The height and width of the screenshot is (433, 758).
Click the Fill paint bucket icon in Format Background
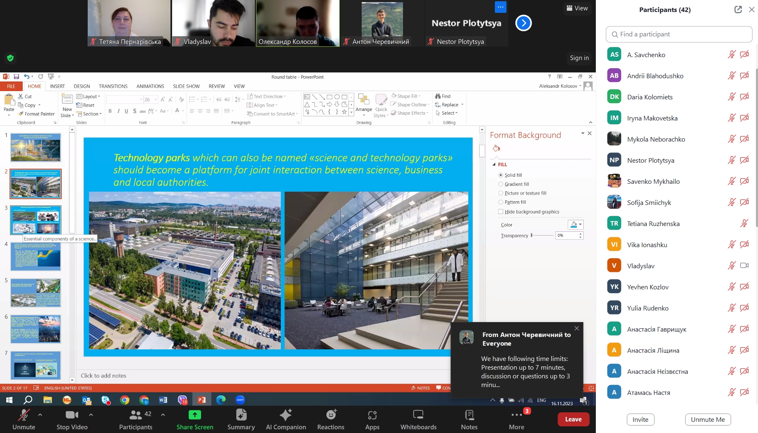tap(497, 148)
